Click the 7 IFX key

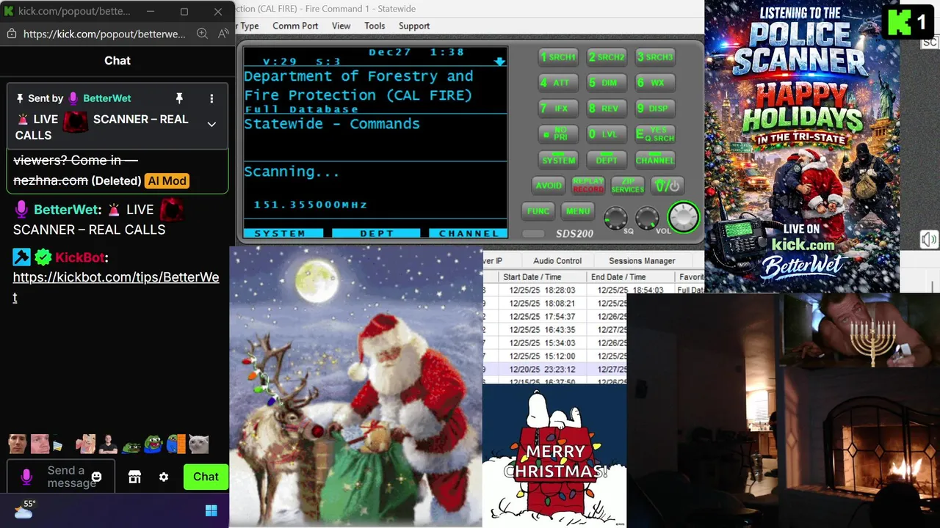[558, 109]
